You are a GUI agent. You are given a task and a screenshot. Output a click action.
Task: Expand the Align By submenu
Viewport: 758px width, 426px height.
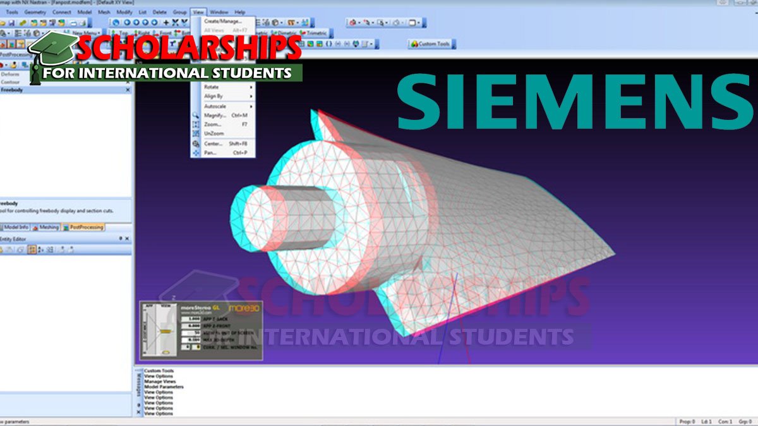(223, 96)
